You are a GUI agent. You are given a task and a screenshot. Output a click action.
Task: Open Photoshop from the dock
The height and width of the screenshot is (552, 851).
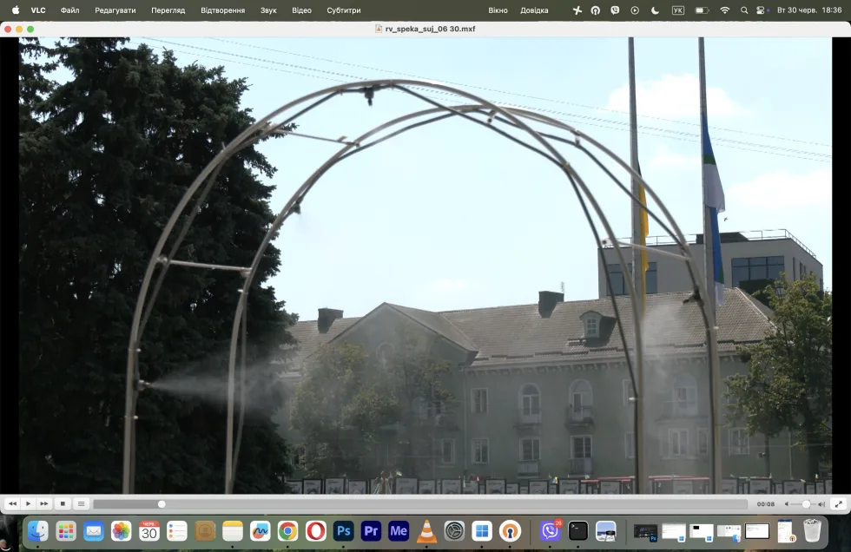click(344, 531)
